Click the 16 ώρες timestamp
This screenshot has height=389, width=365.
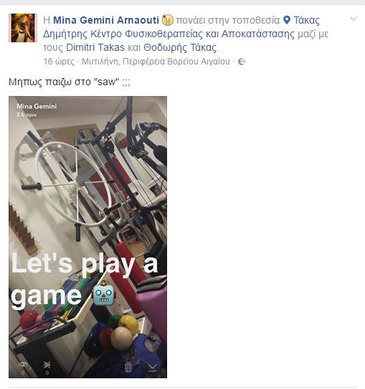click(x=59, y=62)
